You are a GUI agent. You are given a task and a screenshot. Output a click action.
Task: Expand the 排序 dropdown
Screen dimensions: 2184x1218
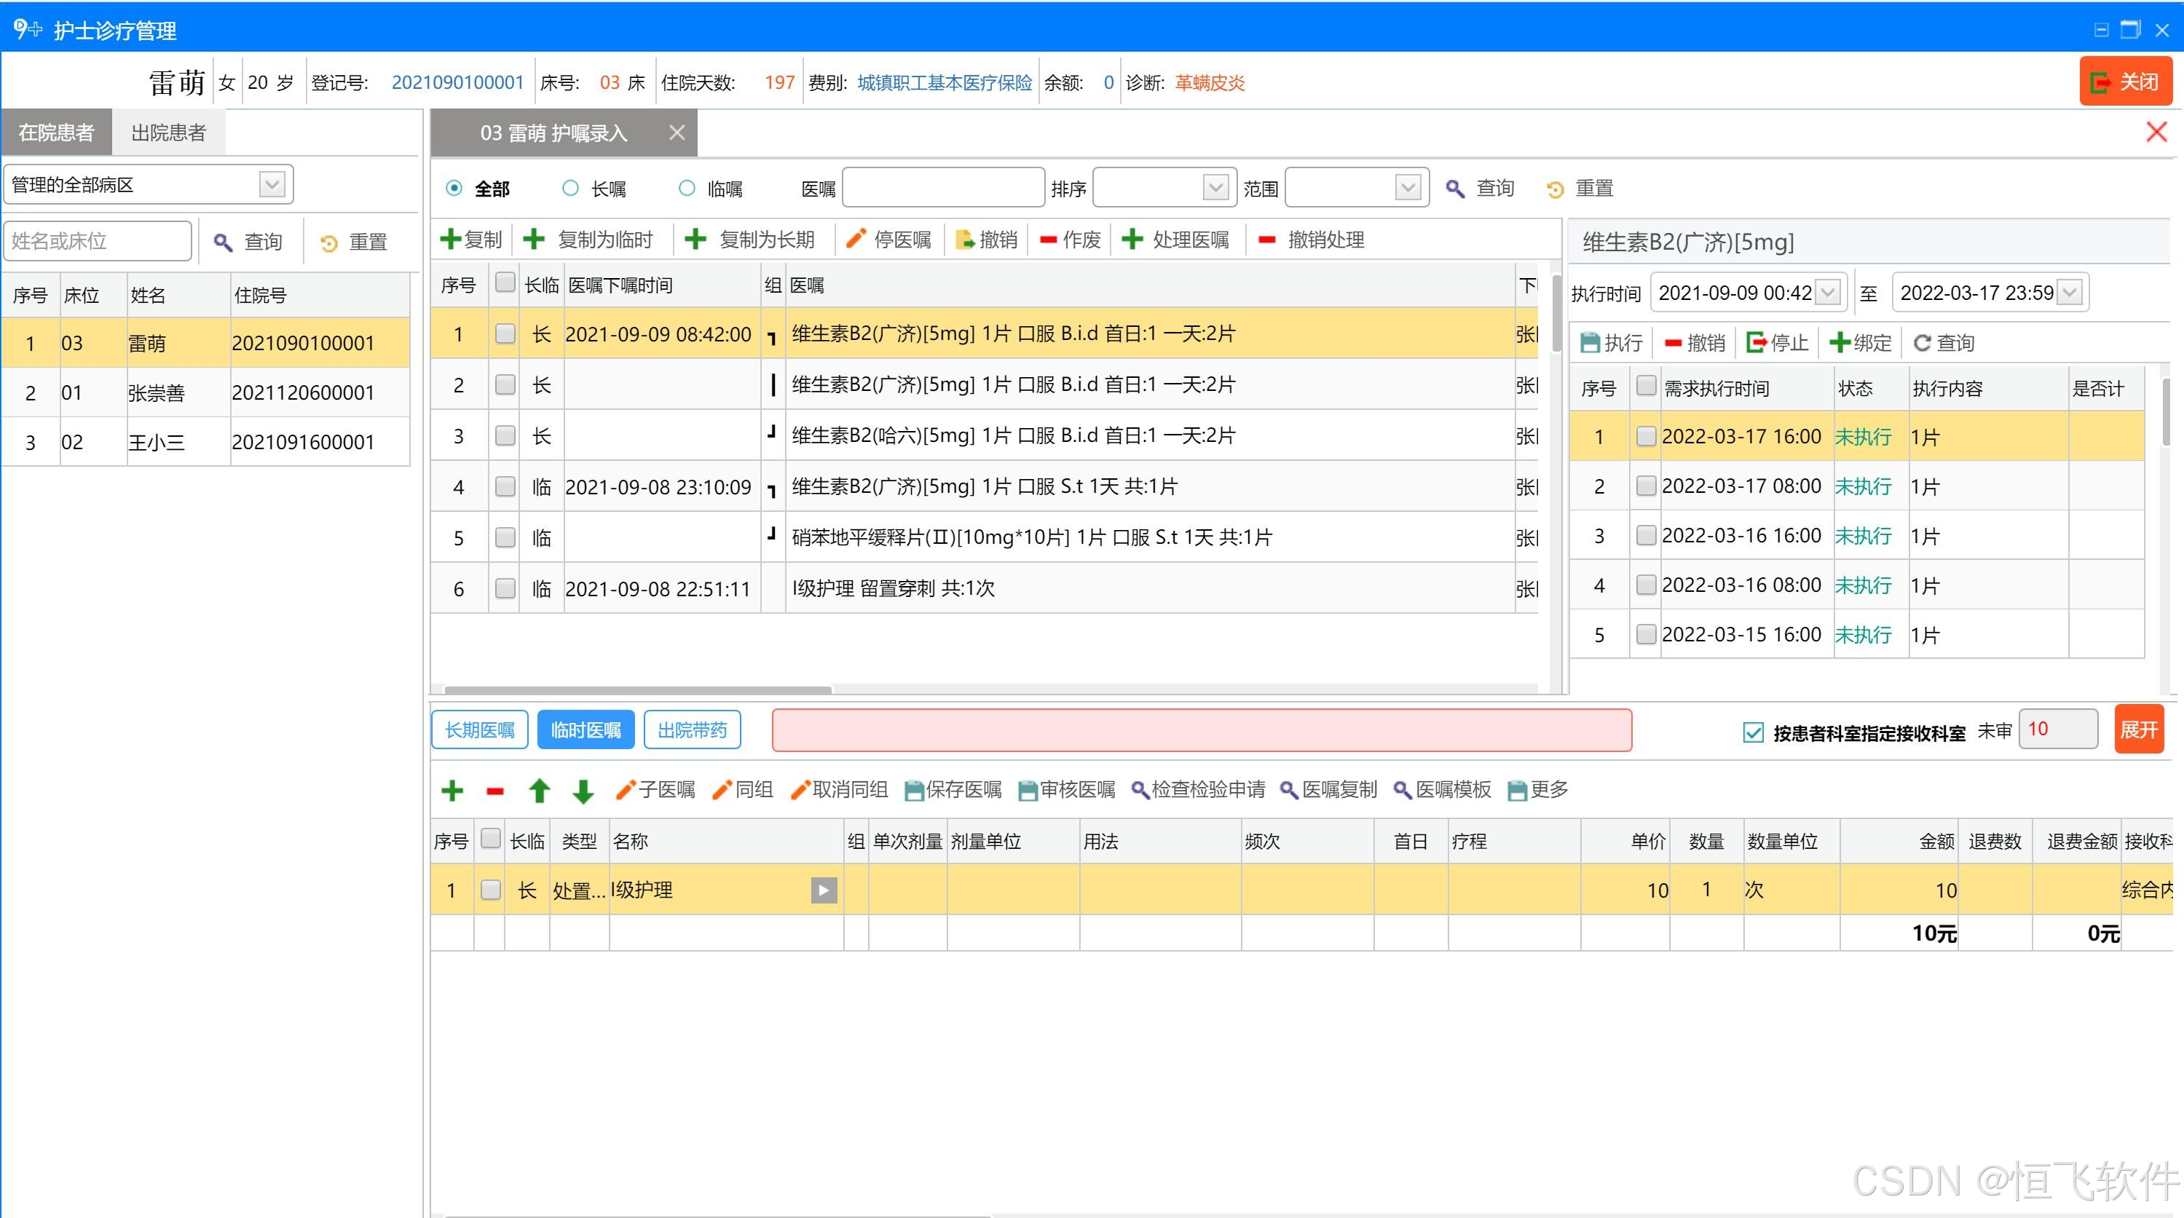pyautogui.click(x=1215, y=187)
